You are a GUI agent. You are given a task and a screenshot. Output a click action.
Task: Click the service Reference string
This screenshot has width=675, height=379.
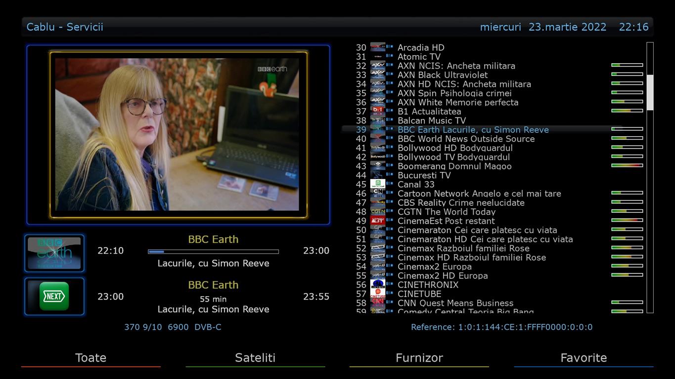click(501, 327)
